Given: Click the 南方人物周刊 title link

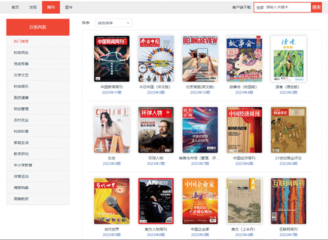Looking at the screenshot, I should click(x=156, y=229).
